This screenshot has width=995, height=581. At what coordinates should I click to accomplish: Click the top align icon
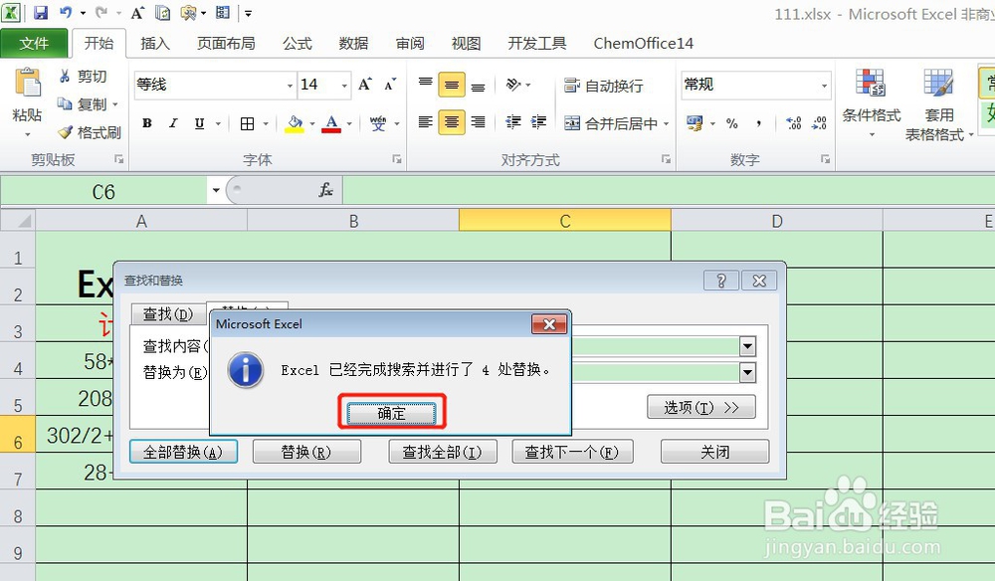(x=425, y=84)
